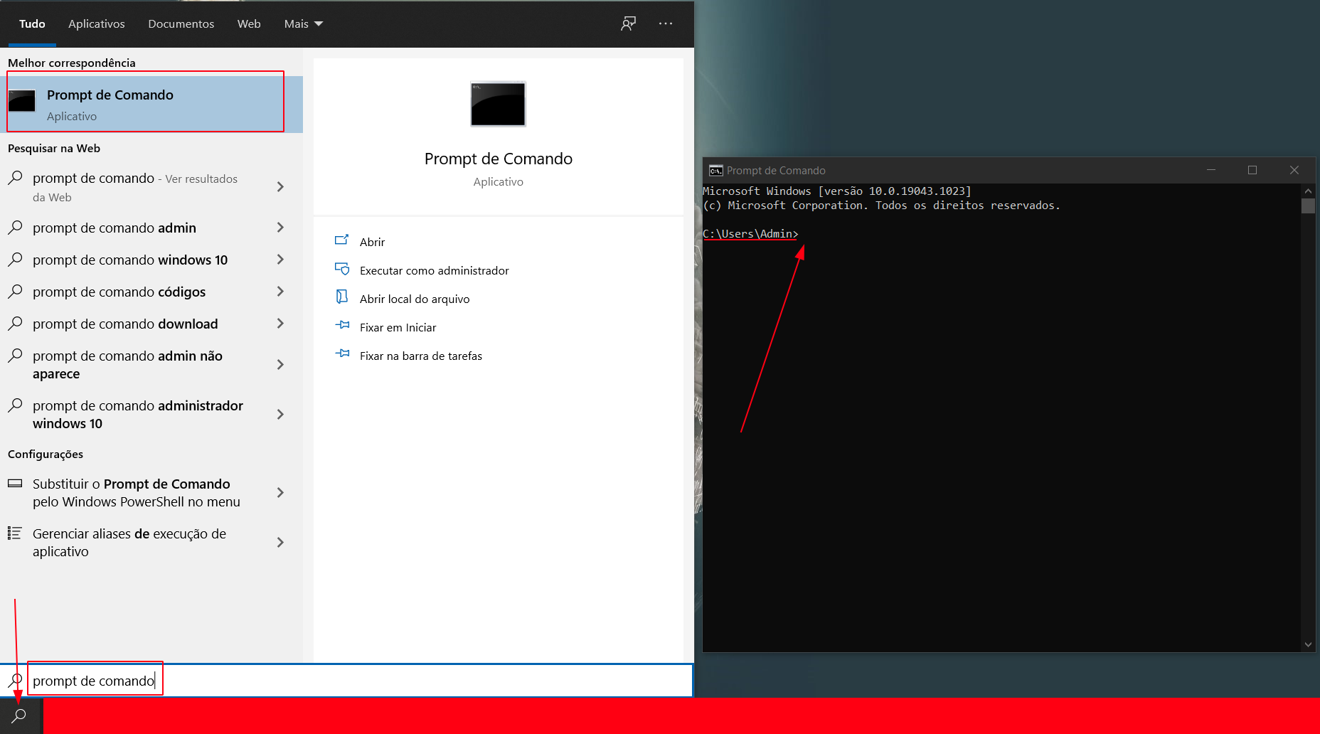The width and height of the screenshot is (1320, 734).
Task: Expand arrow beside 'Substituir o Prompt de Comando'
Action: click(280, 493)
